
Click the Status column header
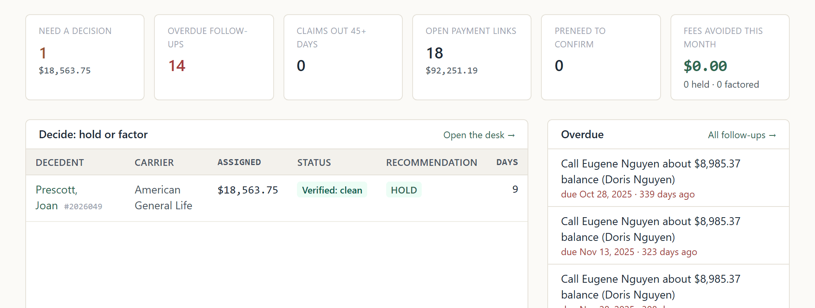point(314,162)
